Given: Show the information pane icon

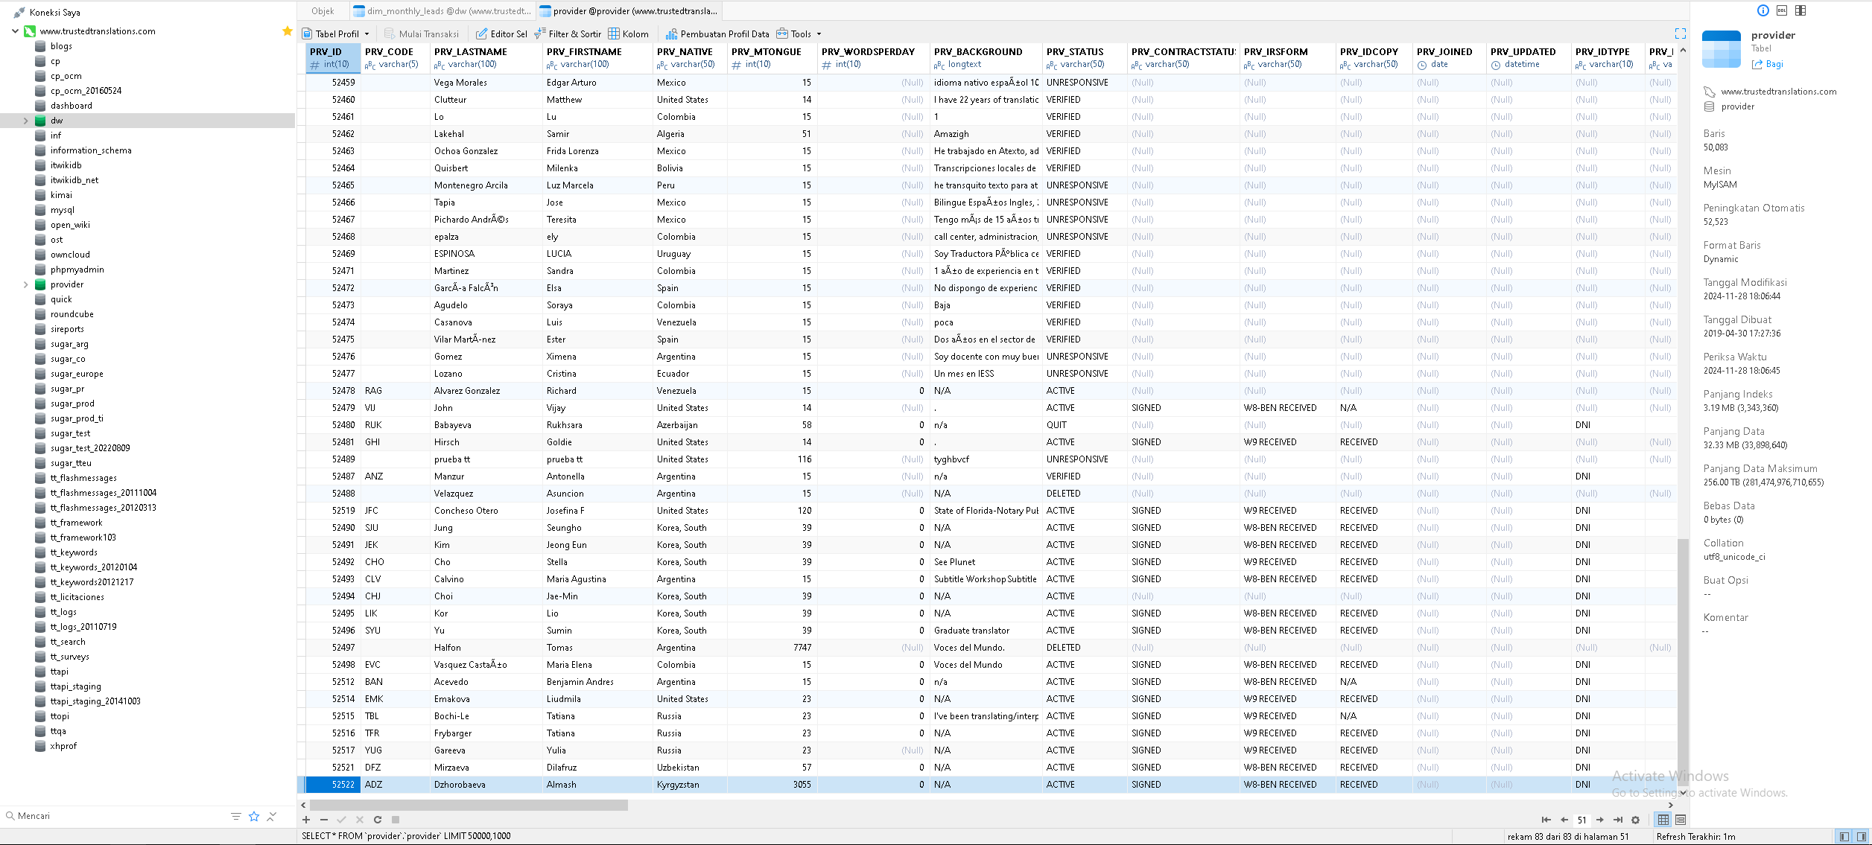Looking at the screenshot, I should click(1763, 10).
